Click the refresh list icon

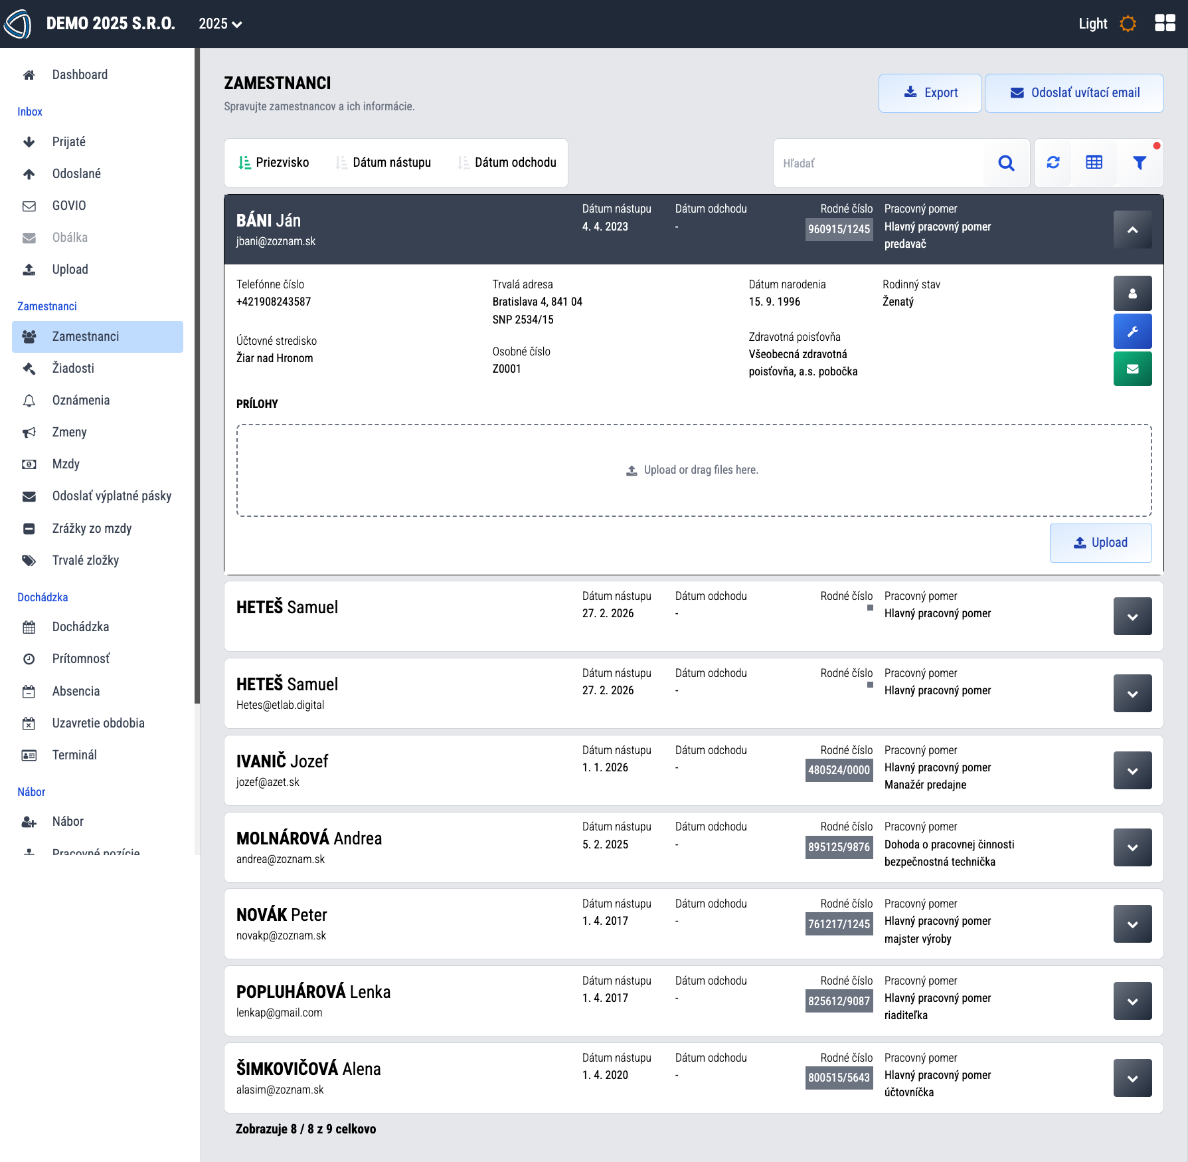coord(1053,163)
